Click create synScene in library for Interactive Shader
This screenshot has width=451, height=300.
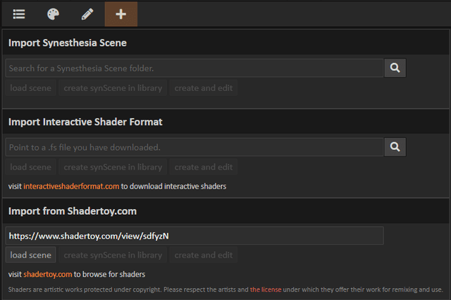coord(113,167)
